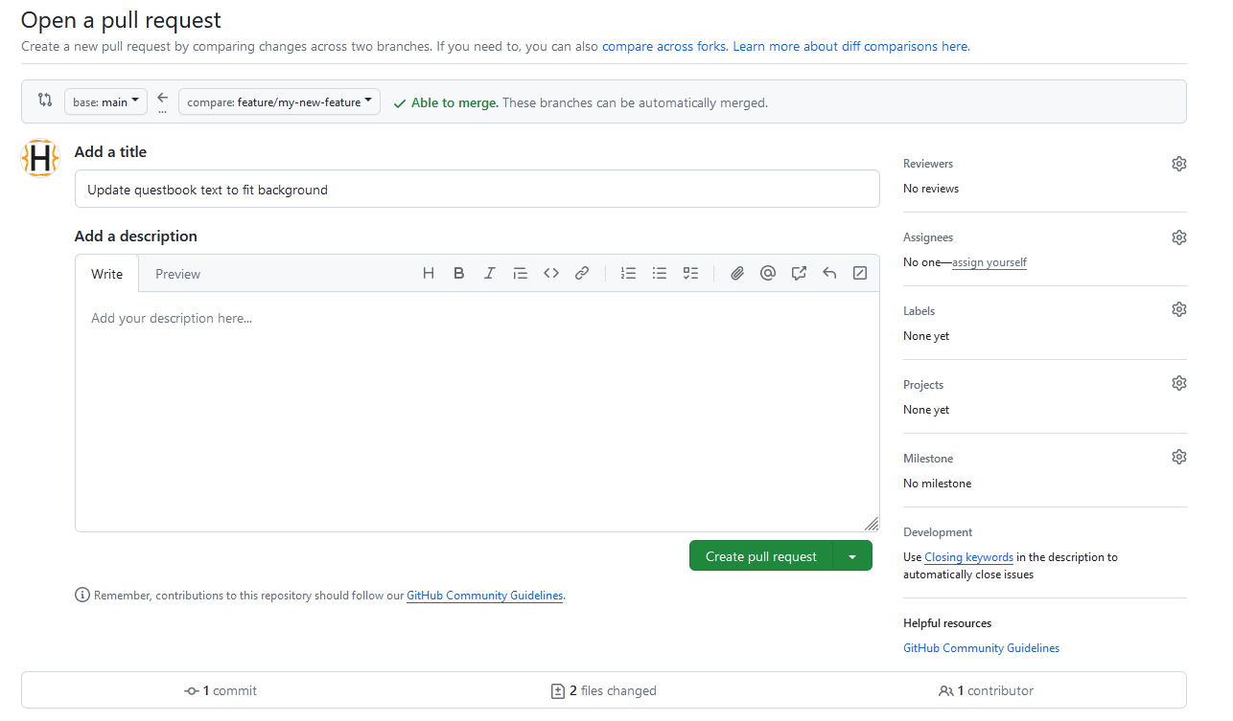Open the base: main branch dropdown
The height and width of the screenshot is (721, 1233).
tap(105, 101)
